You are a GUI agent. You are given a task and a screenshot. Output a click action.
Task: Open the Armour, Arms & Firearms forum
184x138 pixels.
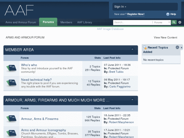point(40,119)
